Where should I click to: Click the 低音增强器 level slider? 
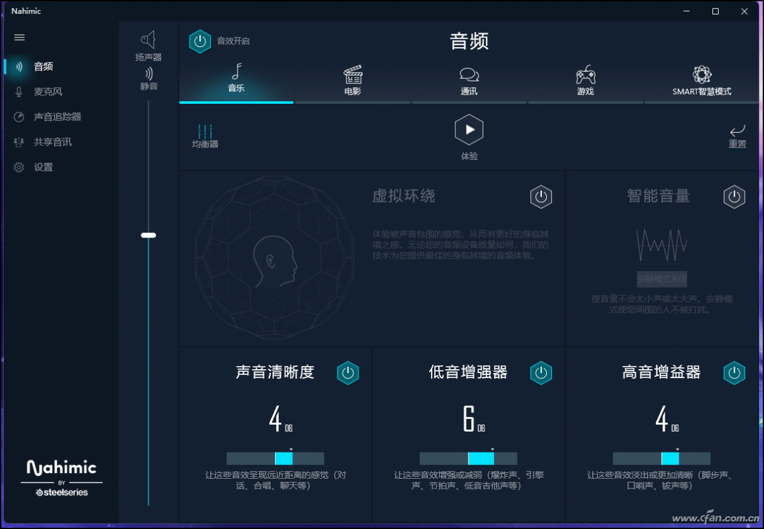[469, 458]
